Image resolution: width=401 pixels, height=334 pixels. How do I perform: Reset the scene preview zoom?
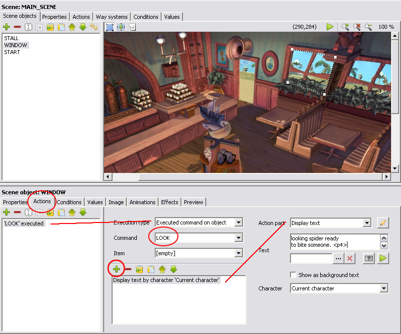tap(357, 27)
